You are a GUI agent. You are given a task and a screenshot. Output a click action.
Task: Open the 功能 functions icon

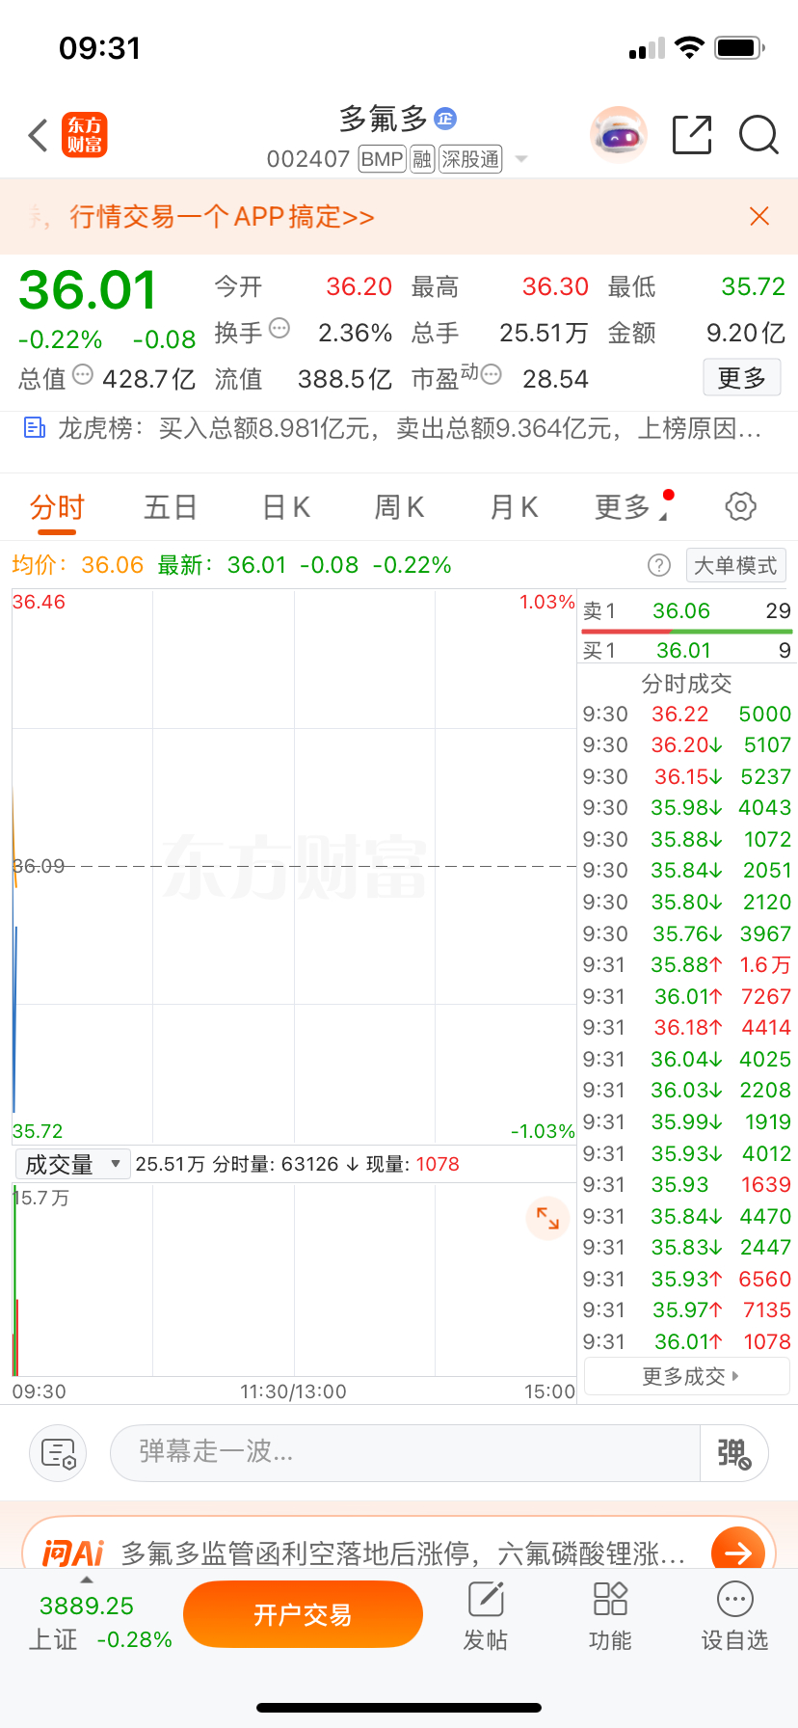610,1616
